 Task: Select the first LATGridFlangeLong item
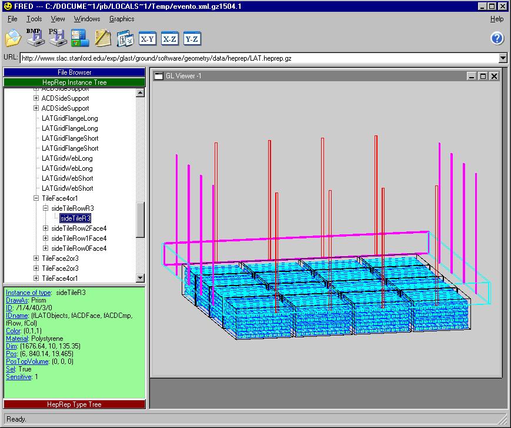click(70, 118)
